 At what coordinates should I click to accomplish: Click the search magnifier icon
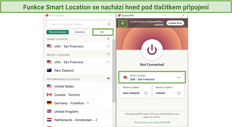pos(109,24)
